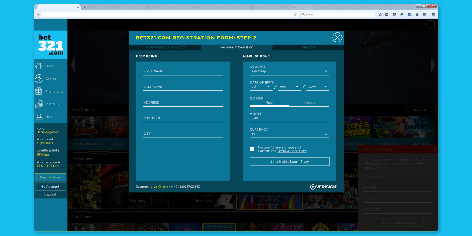Click the Deposit Now button
This screenshot has width=472, height=236.
[x=50, y=177]
